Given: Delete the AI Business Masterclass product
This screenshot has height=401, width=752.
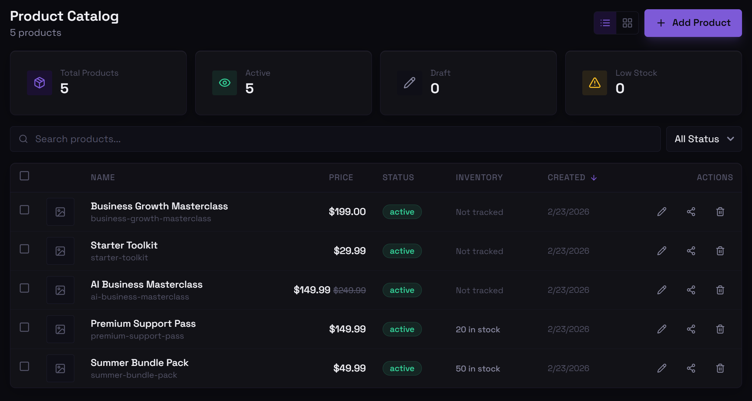Looking at the screenshot, I should click(x=720, y=290).
